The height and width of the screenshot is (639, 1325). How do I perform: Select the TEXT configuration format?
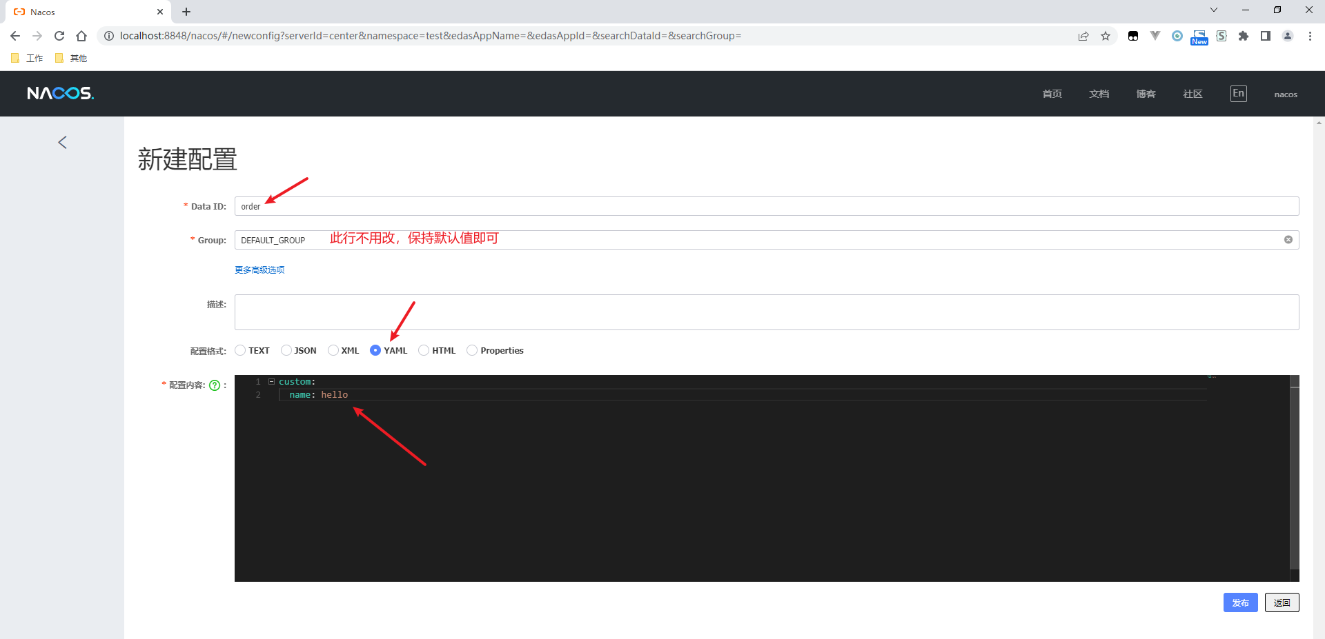(239, 350)
